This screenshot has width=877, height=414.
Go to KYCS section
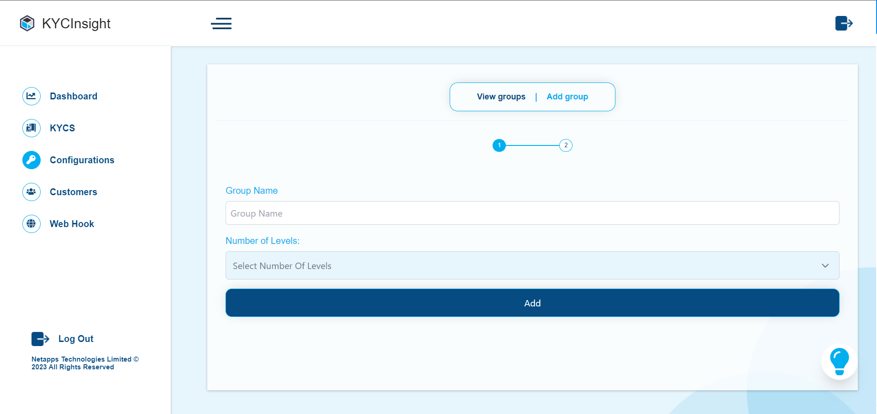pyautogui.click(x=63, y=128)
